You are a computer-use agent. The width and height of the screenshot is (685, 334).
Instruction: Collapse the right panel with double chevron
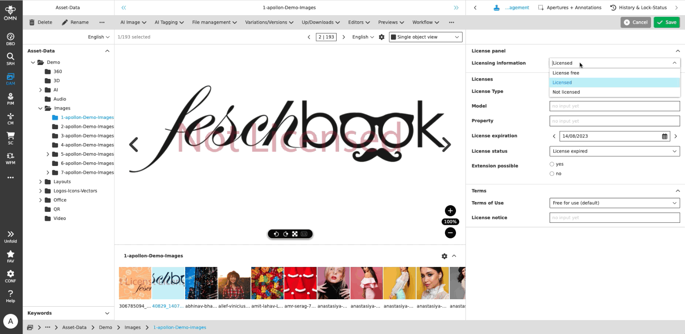(x=456, y=8)
